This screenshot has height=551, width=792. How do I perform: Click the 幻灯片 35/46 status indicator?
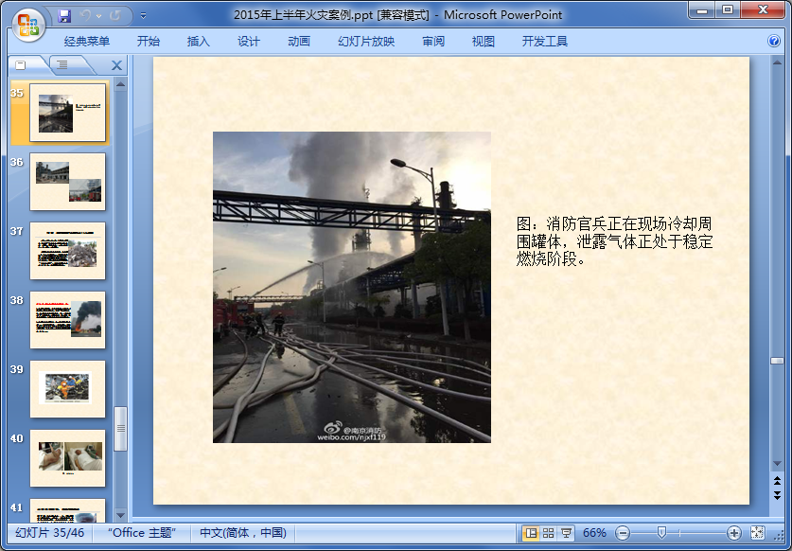[x=49, y=532]
